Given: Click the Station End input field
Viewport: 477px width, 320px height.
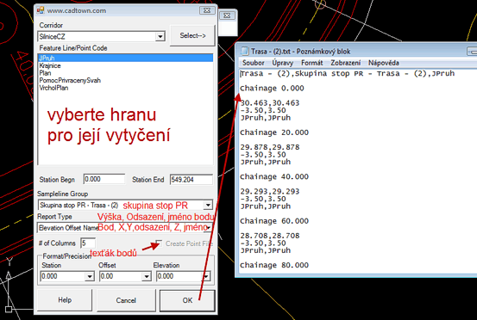Looking at the screenshot, I should tap(191, 180).
